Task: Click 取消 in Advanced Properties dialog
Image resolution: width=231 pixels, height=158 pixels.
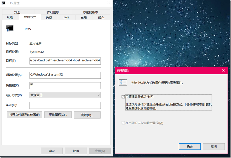Action: point(214,146)
